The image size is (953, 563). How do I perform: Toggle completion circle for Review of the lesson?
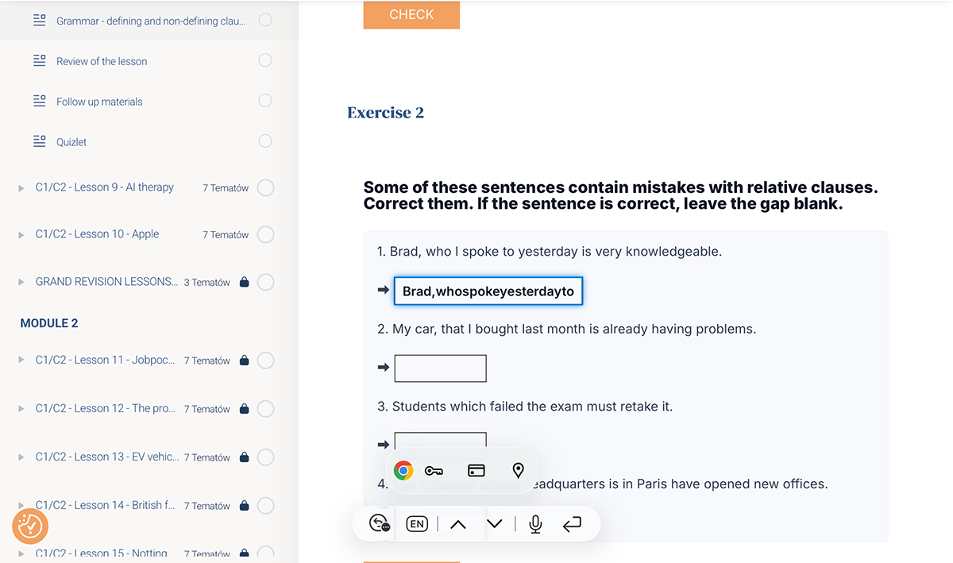pyautogui.click(x=265, y=60)
